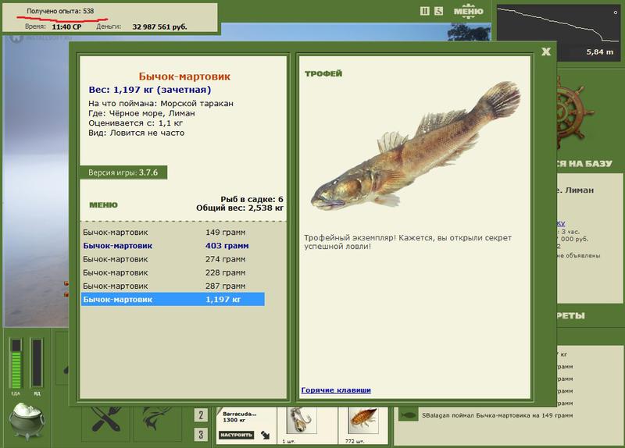Select the hook item with 1 шт.
Viewport: 625px width, 448px height.
click(x=302, y=421)
